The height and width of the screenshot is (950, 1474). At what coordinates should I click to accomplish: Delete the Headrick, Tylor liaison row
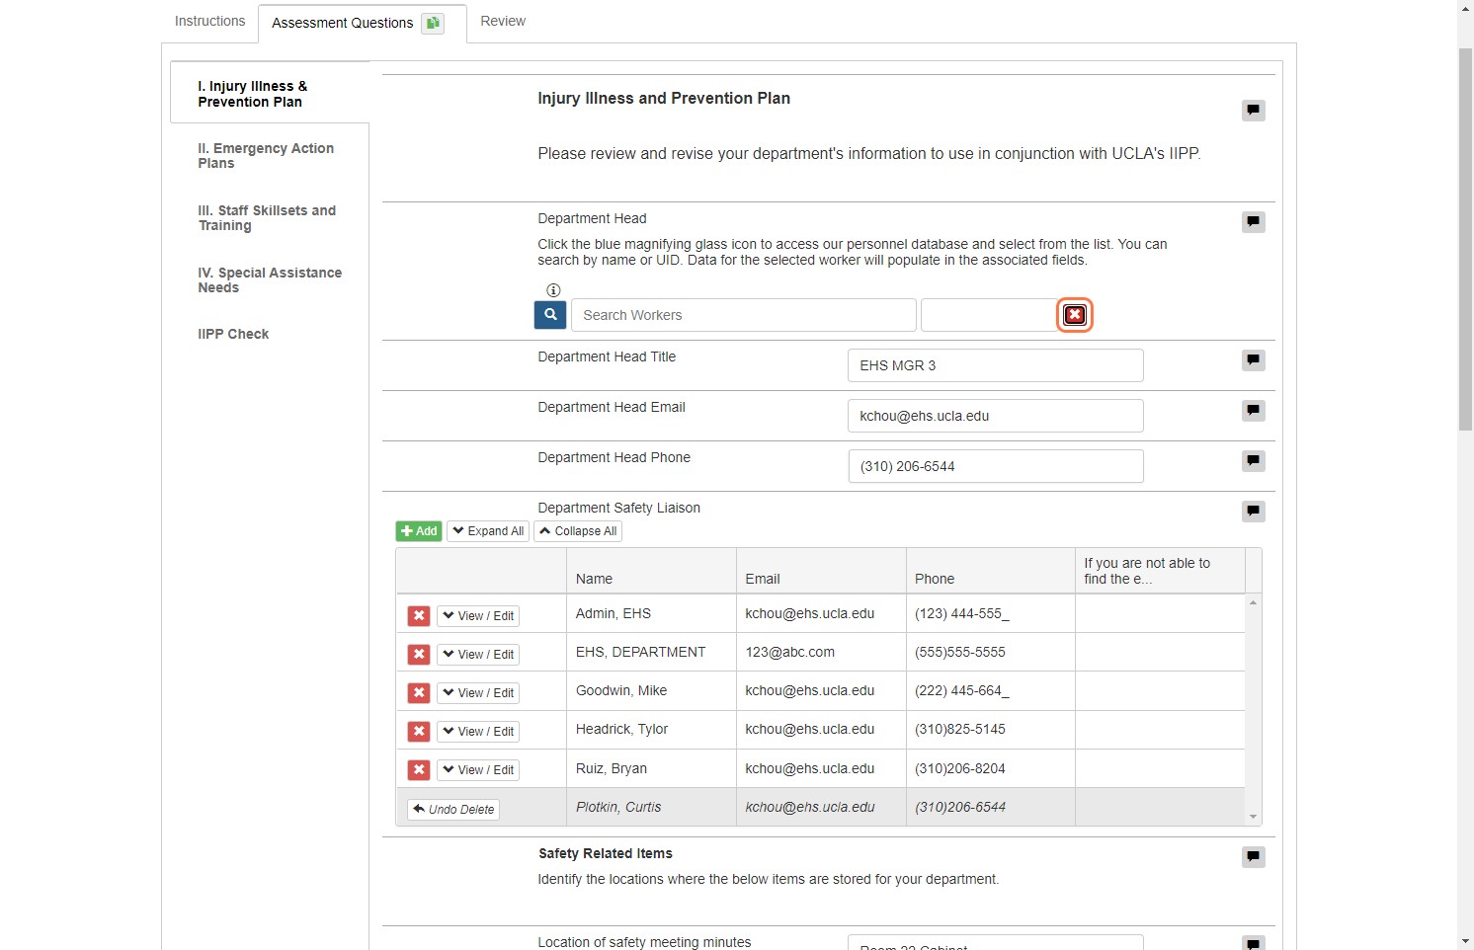[x=419, y=732]
